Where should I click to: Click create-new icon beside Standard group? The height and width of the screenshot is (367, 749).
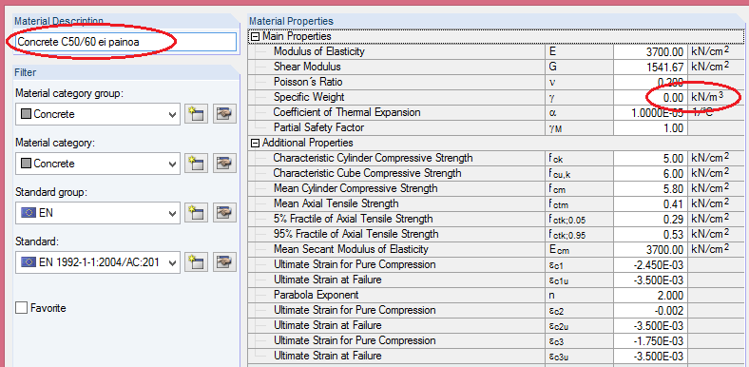click(197, 213)
